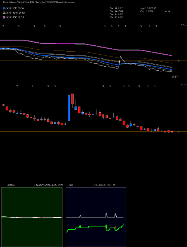Click the ADX '(14 day) 6, +78, -78' values
Image resolution: width=187 pixels, height=247 pixels.
[104, 185]
